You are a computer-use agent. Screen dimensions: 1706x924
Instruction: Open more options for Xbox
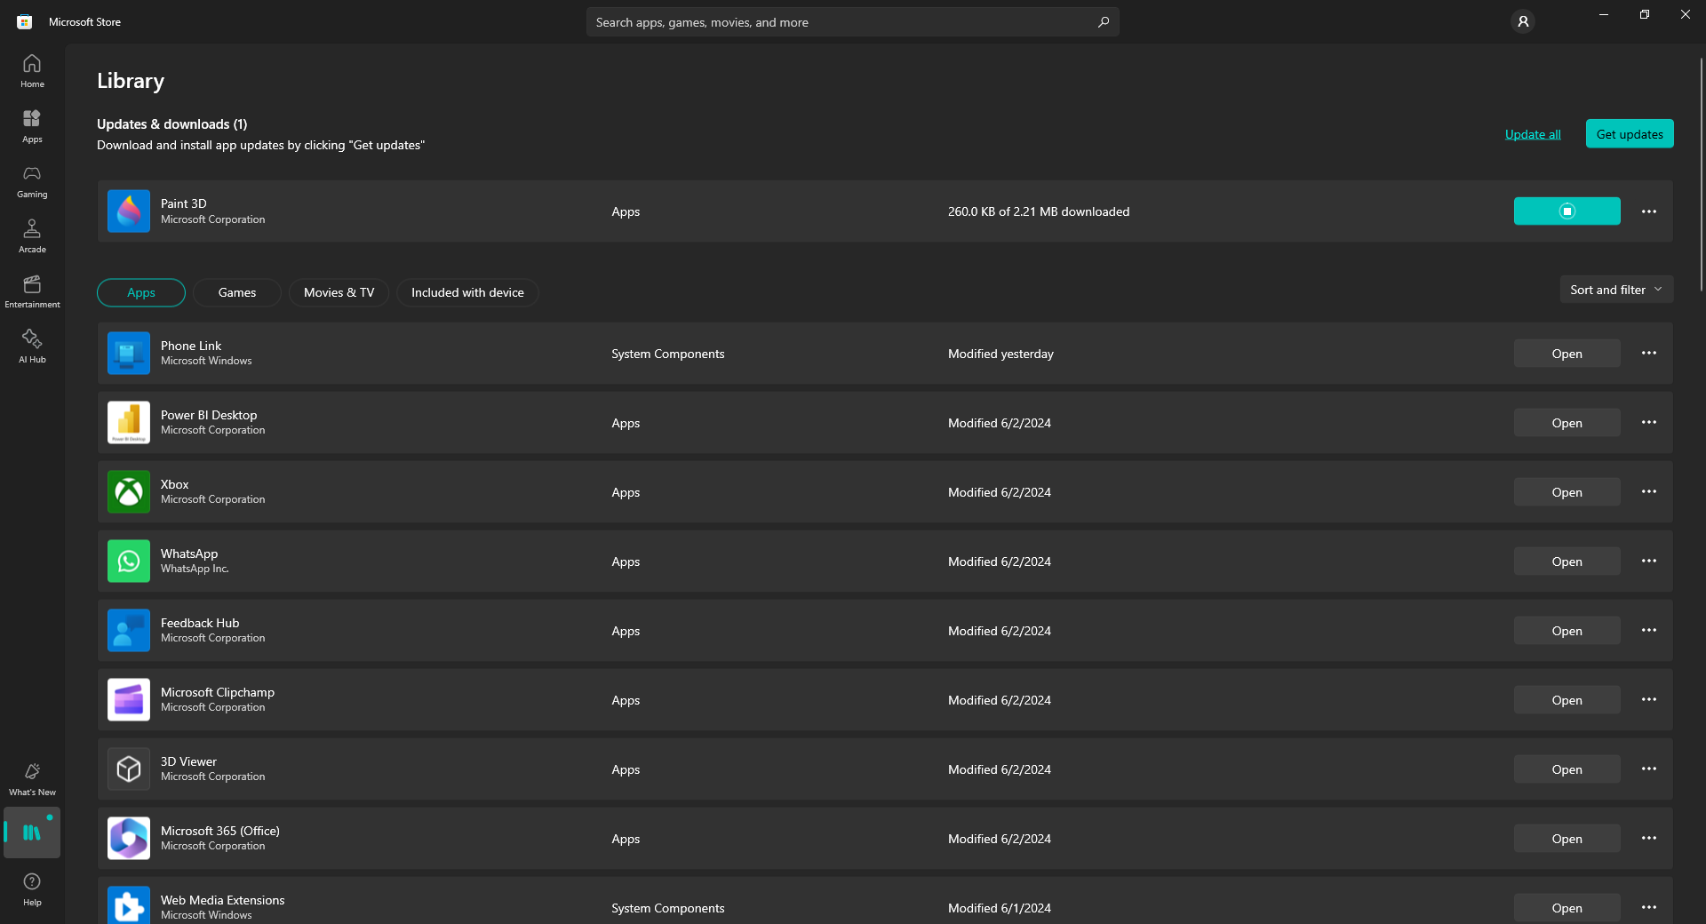(1649, 492)
